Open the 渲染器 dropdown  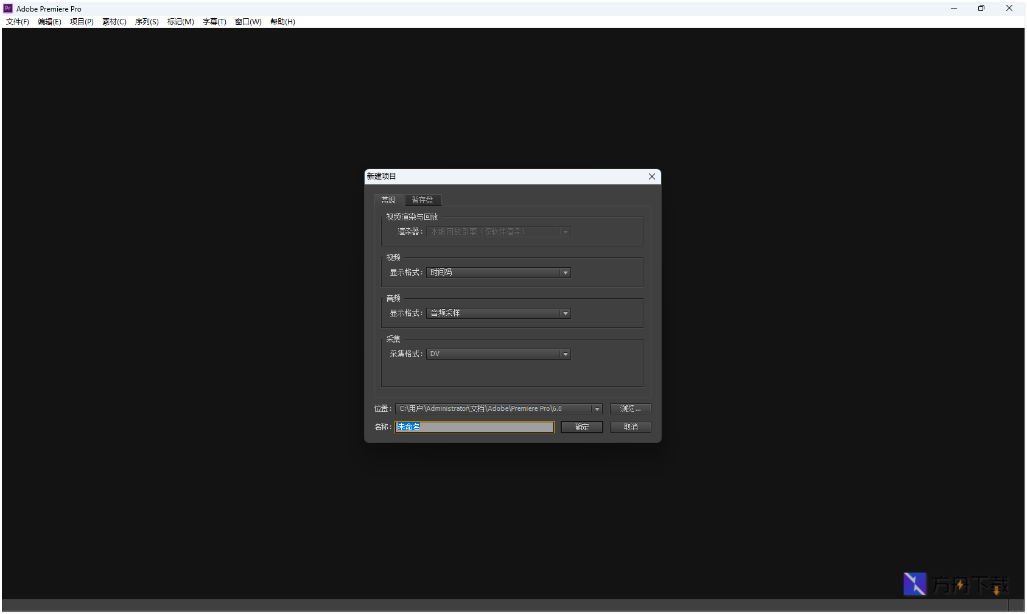[499, 232]
